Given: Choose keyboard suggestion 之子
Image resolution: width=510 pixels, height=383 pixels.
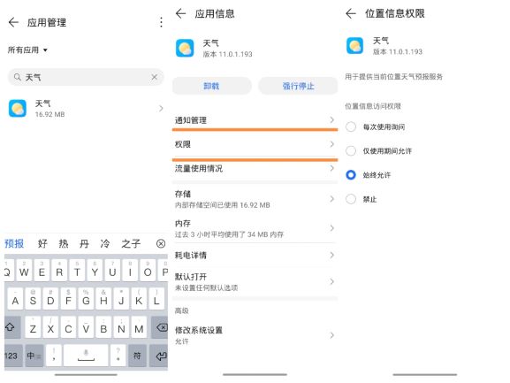Looking at the screenshot, I should (131, 243).
